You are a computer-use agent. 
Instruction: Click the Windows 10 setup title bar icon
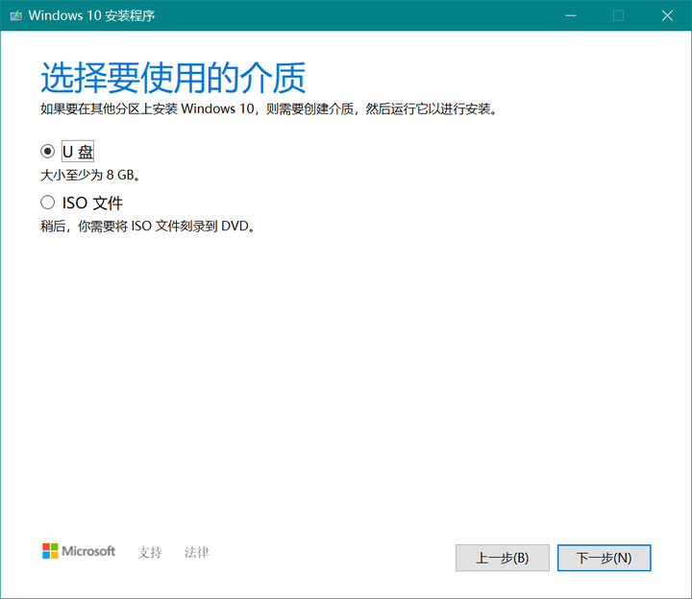[x=16, y=15]
